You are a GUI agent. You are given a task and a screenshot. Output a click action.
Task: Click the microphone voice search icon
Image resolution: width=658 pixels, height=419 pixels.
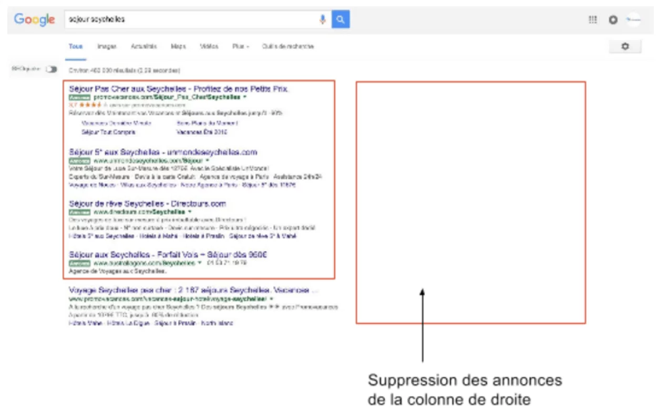[x=323, y=19]
